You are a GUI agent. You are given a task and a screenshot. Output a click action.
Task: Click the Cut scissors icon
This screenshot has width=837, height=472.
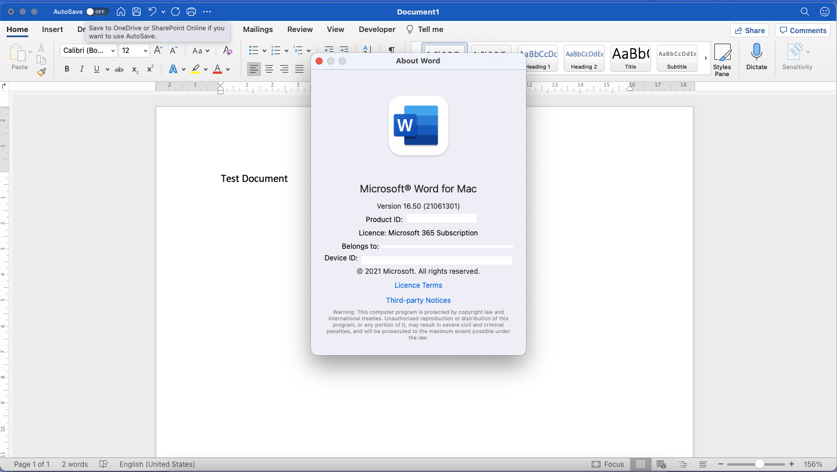[x=41, y=48]
